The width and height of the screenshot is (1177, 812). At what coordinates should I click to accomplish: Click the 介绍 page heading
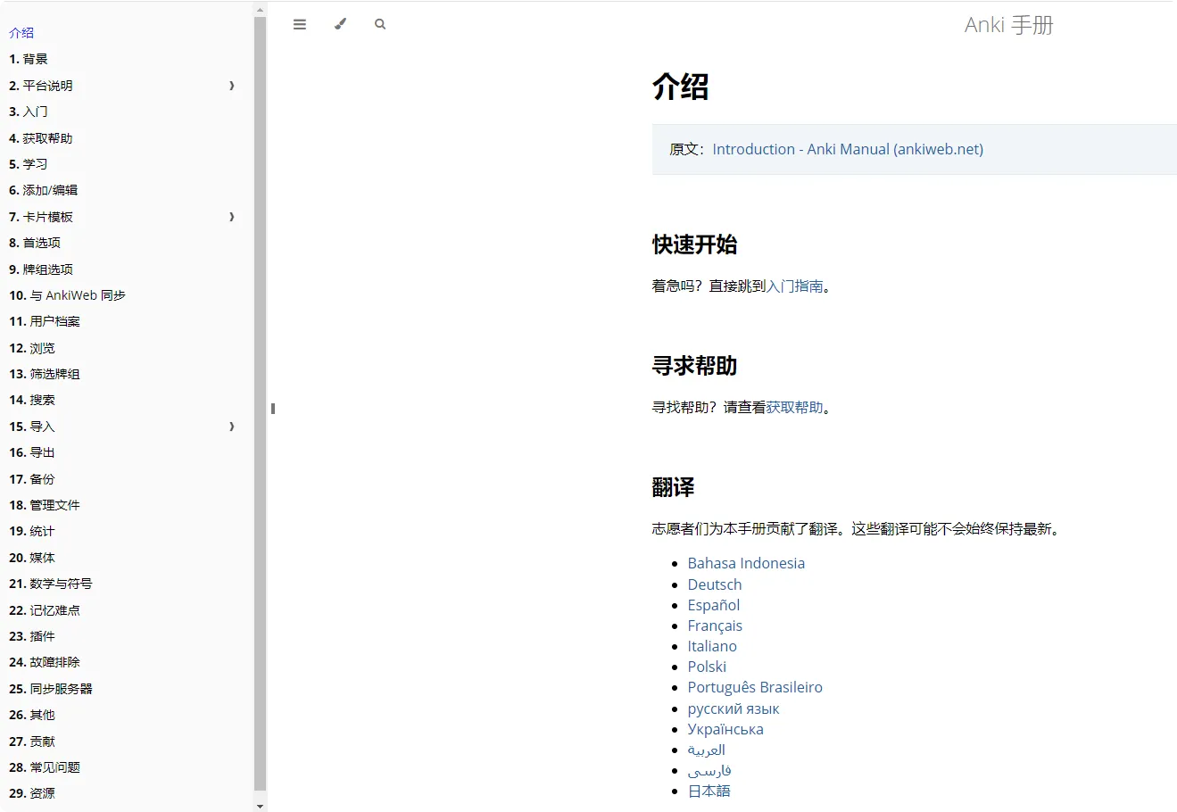681,87
